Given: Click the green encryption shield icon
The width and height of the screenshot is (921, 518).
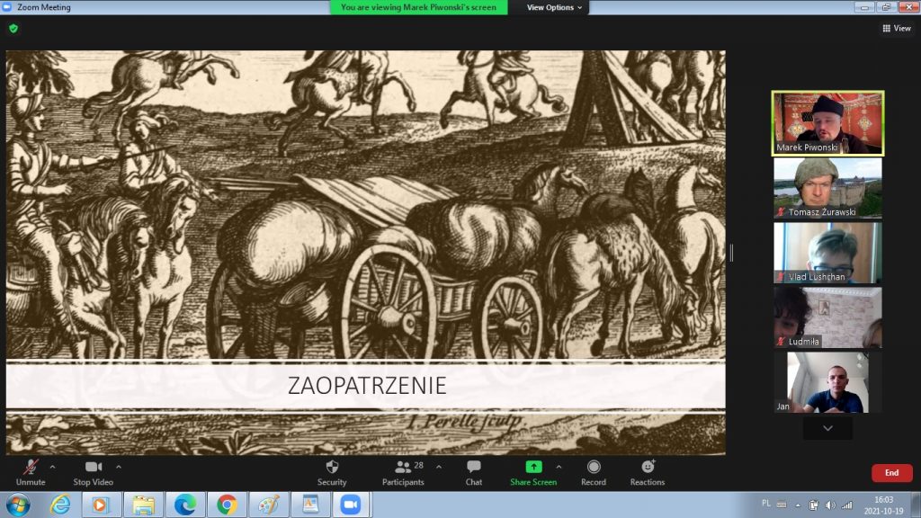Looking at the screenshot, I should (13, 29).
